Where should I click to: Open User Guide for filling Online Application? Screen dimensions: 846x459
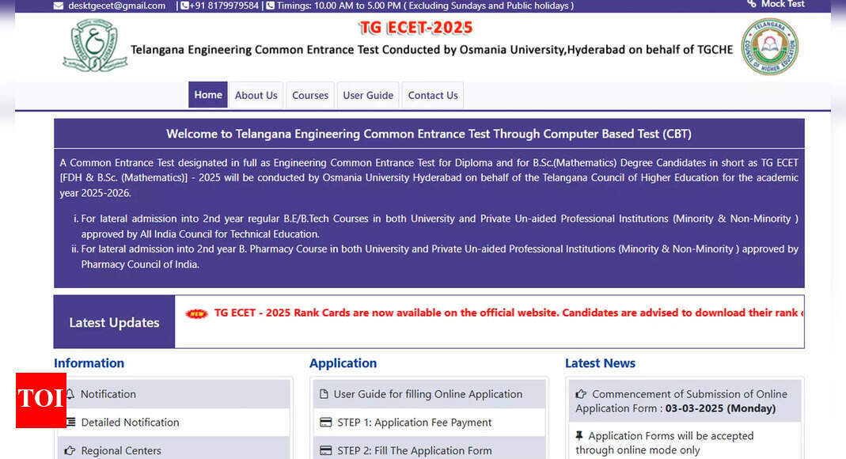430,394
